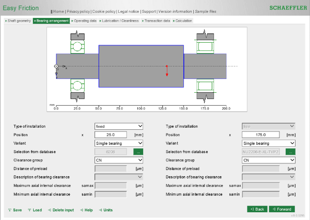
Task: Go to Operating data tab
Action: point(84,21)
